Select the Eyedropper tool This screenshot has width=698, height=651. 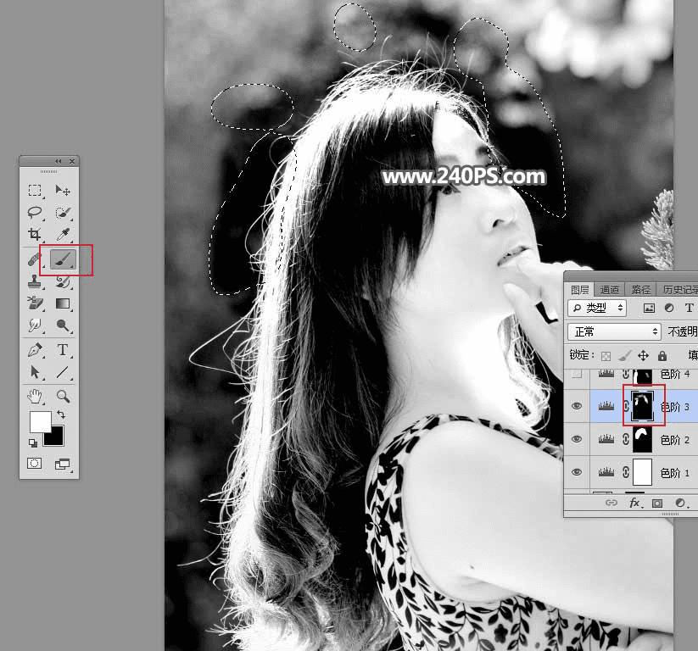63,234
